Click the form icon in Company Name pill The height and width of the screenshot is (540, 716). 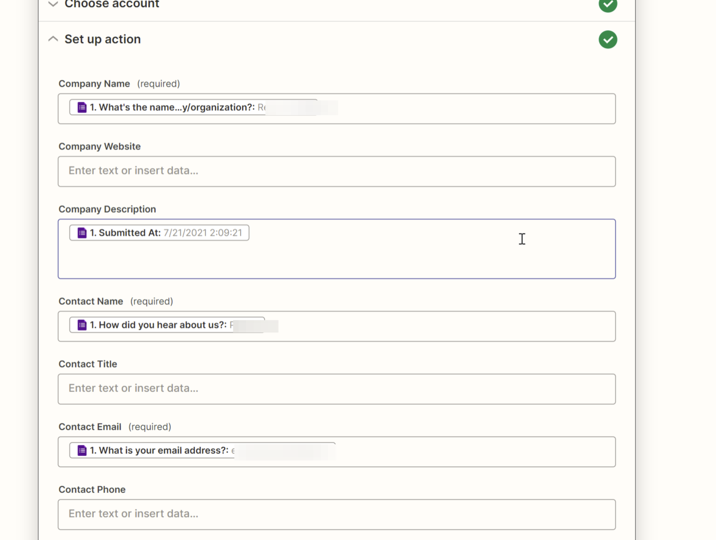[x=82, y=108]
